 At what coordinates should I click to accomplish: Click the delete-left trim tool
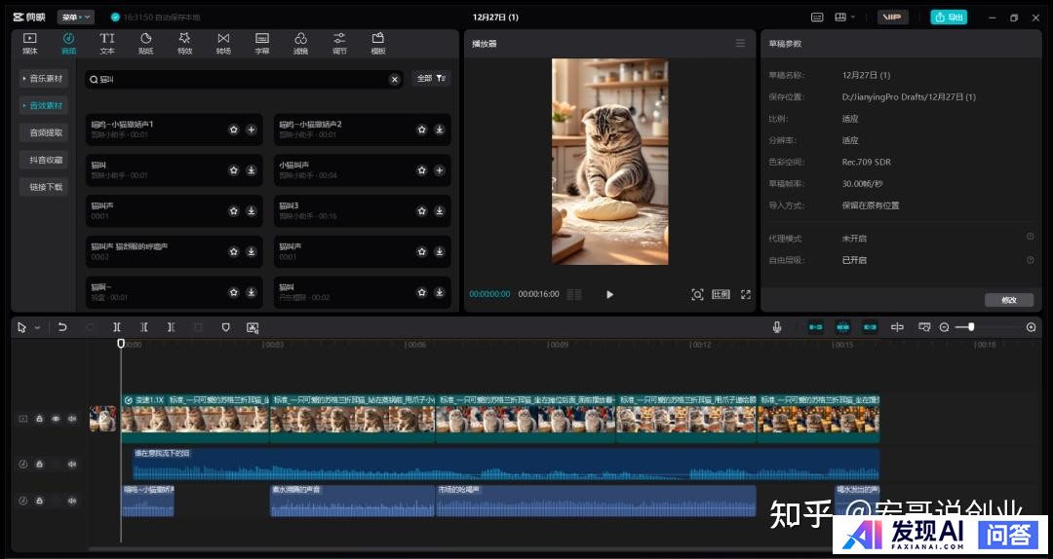point(143,327)
